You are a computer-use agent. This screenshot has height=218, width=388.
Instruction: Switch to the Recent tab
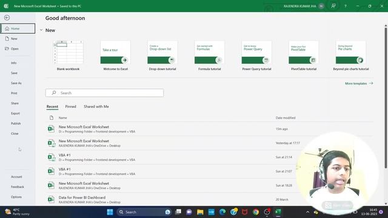pyautogui.click(x=52, y=107)
